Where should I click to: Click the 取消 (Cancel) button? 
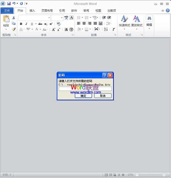point(103,96)
